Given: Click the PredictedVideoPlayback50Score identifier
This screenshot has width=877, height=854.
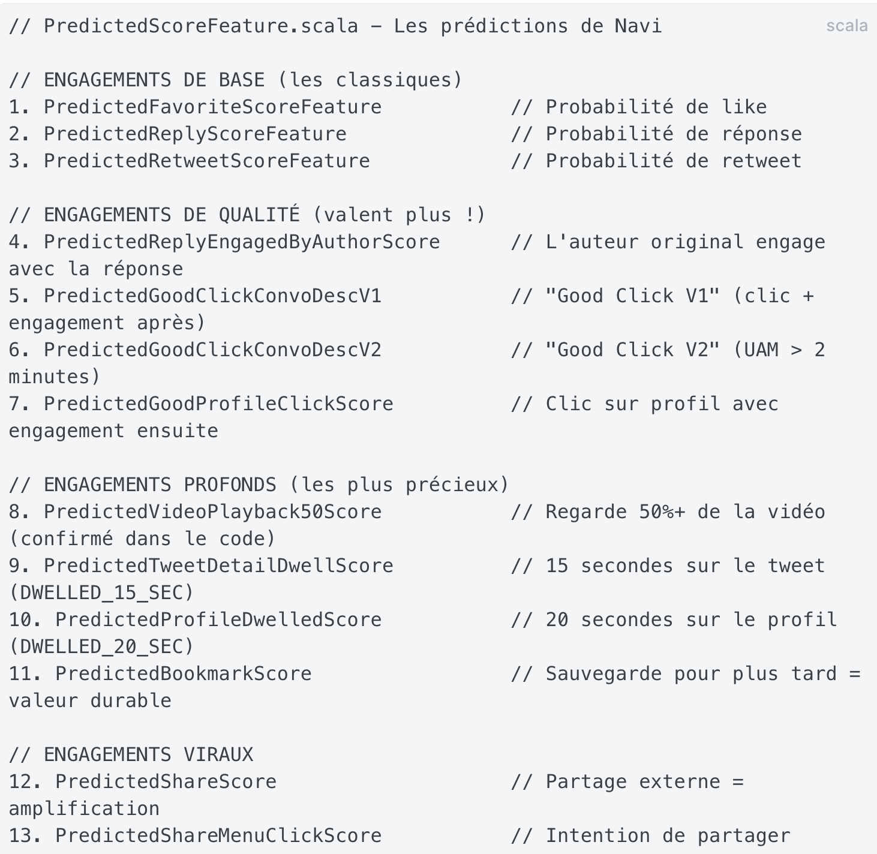Looking at the screenshot, I should coord(212,512).
